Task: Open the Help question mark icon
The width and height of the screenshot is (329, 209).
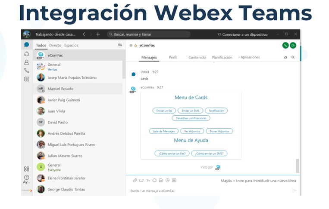Action: (27, 177)
